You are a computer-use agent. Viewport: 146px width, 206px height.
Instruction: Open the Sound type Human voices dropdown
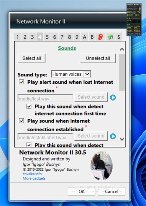71,74
